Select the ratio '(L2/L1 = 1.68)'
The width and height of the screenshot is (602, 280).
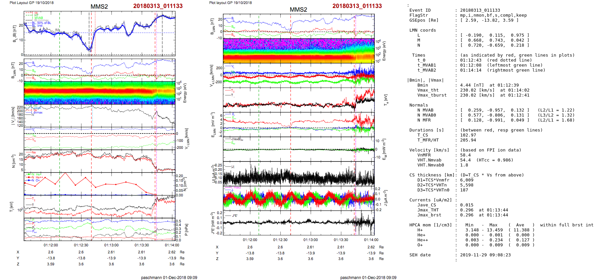tap(556, 120)
